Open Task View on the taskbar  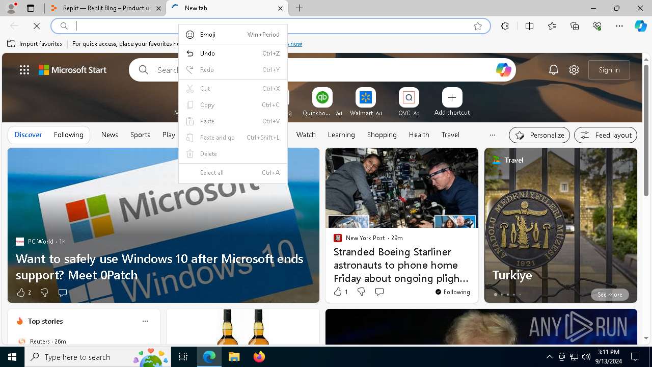[183, 357]
